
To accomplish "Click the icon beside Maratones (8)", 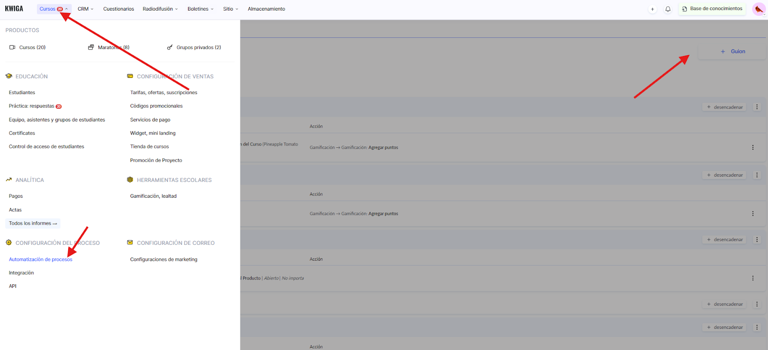I will point(91,48).
